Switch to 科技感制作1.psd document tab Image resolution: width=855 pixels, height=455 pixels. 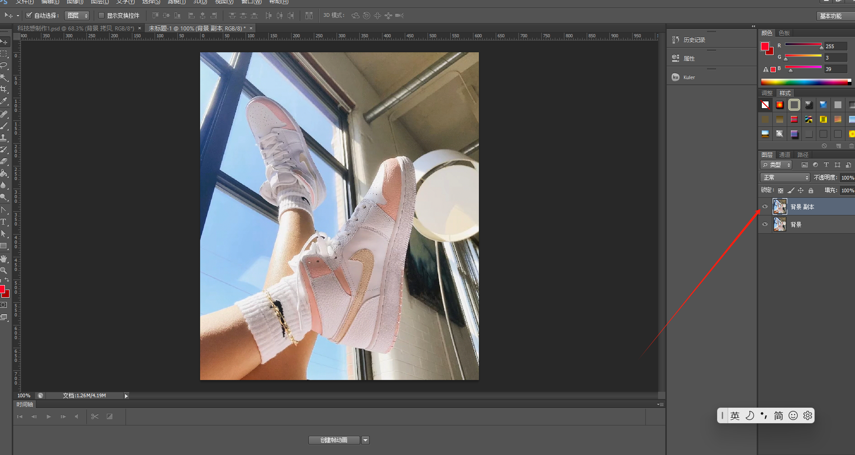75,28
